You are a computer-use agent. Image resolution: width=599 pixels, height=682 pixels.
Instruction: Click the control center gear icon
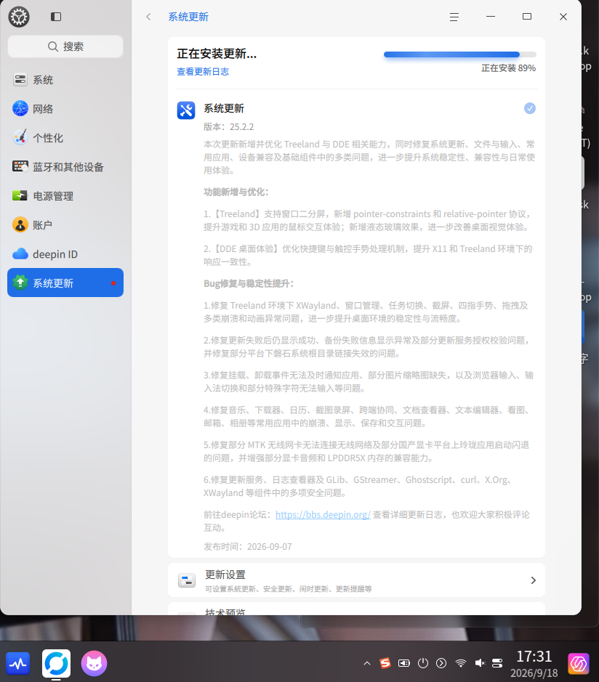point(19,17)
